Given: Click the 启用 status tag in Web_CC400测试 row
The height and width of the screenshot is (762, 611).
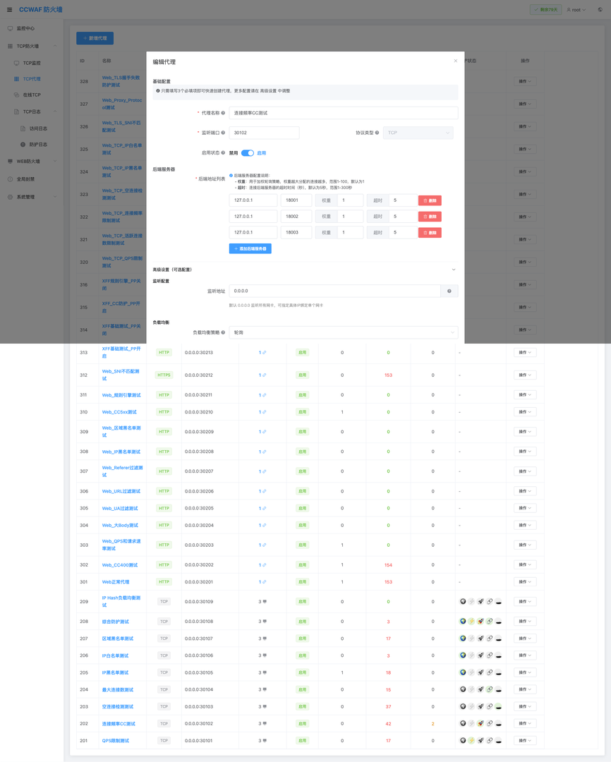Looking at the screenshot, I should coord(303,564).
